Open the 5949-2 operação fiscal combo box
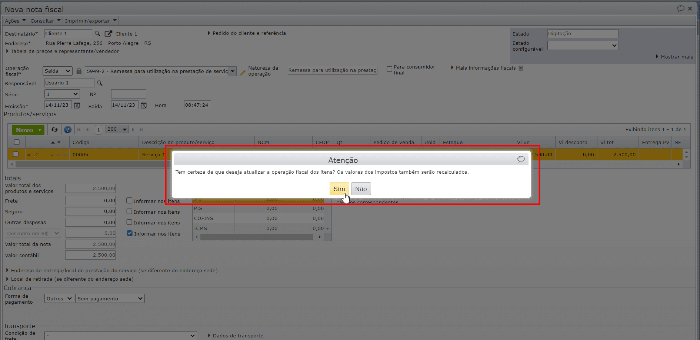The image size is (700, 340). pyautogui.click(x=233, y=71)
